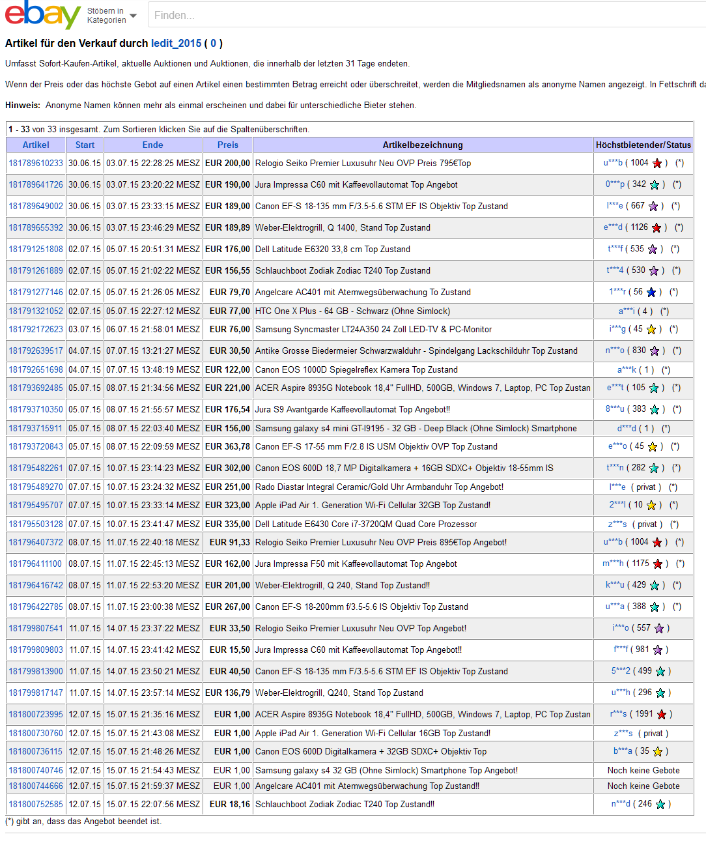Viewport: 706px width, 845px height.
Task: Click the 'Finden...' search field
Action: [427, 15]
